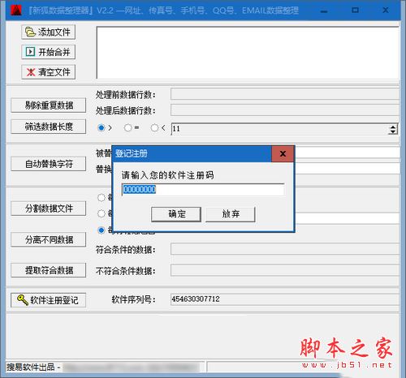Click the 添加文件 add file button
This screenshot has height=378, width=406.
[x=48, y=32]
